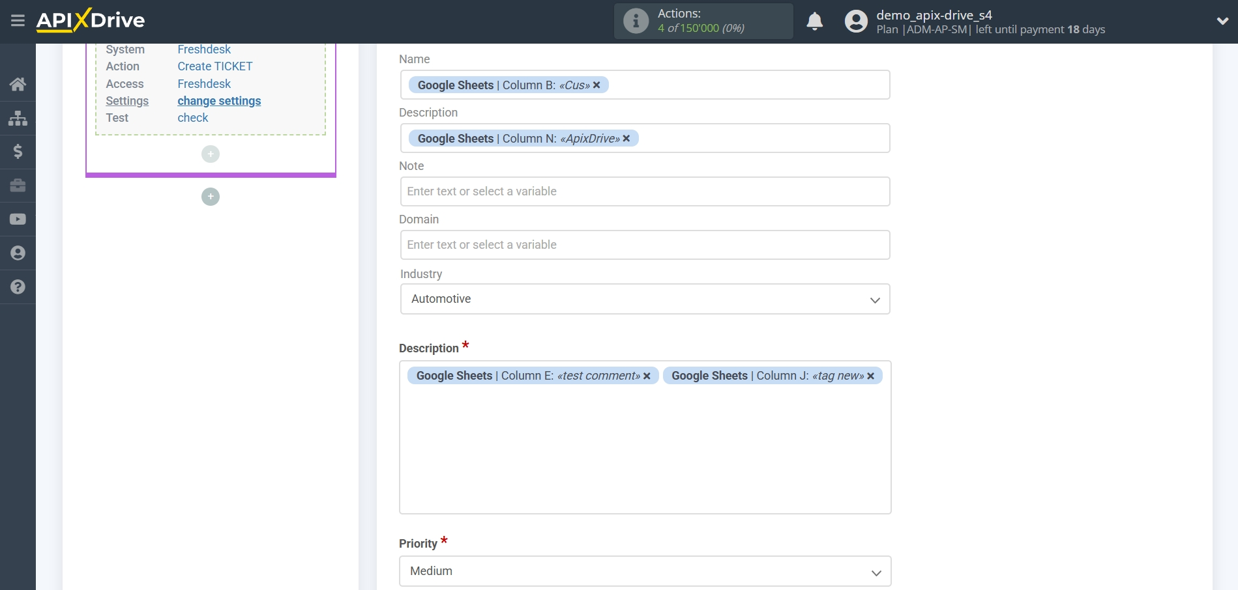
Task: Open the billing dollar icon
Action: 18,152
